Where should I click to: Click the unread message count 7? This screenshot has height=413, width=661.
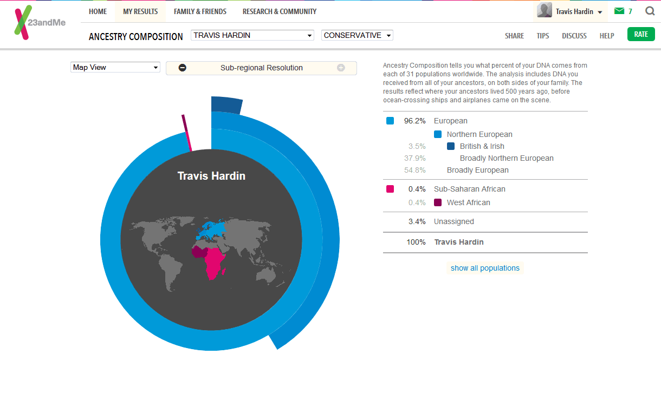[630, 11]
